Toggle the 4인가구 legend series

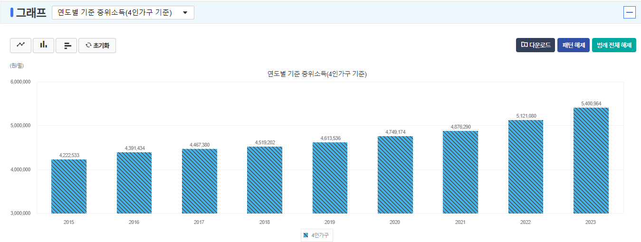[x=316, y=235]
